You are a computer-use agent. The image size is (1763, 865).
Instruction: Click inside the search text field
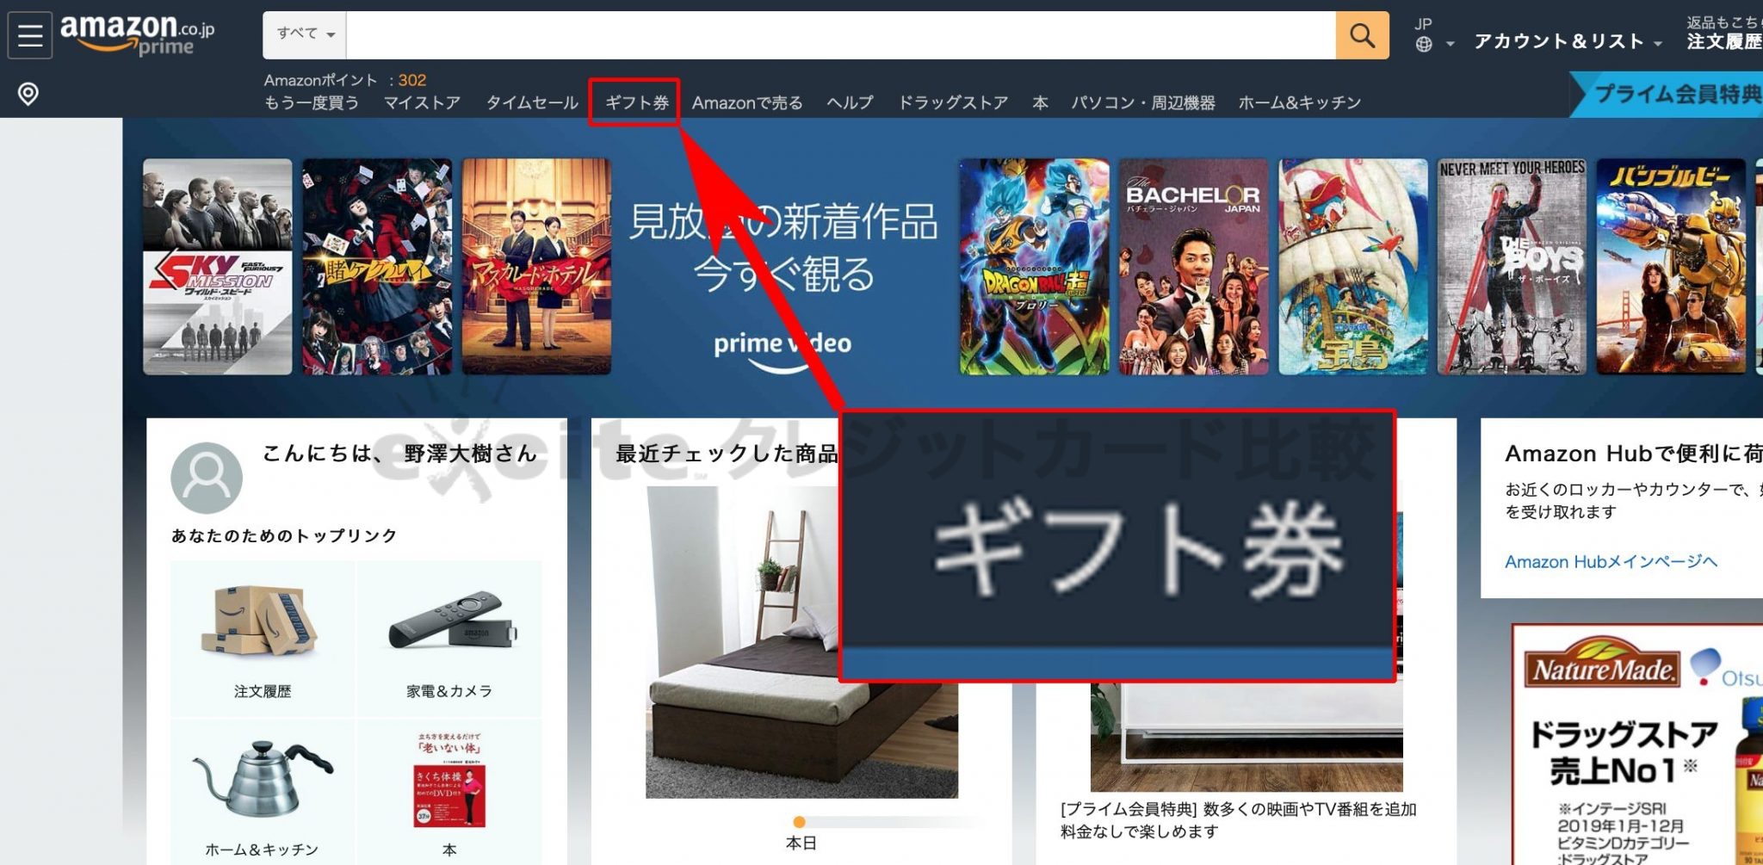(839, 34)
